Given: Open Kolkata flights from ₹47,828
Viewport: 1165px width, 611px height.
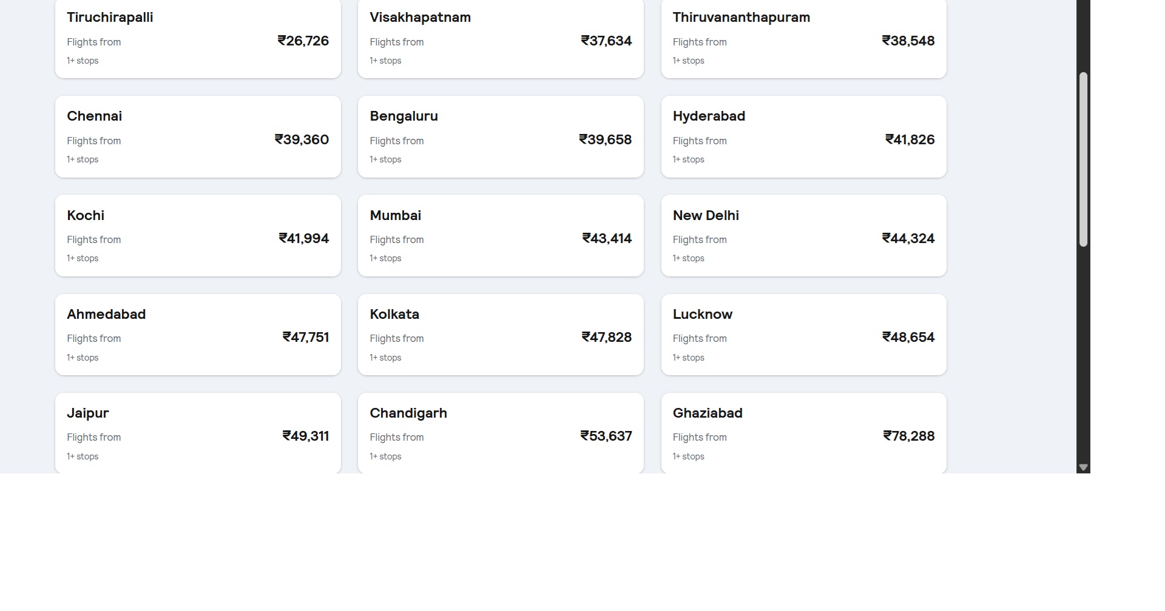Looking at the screenshot, I should (501, 335).
